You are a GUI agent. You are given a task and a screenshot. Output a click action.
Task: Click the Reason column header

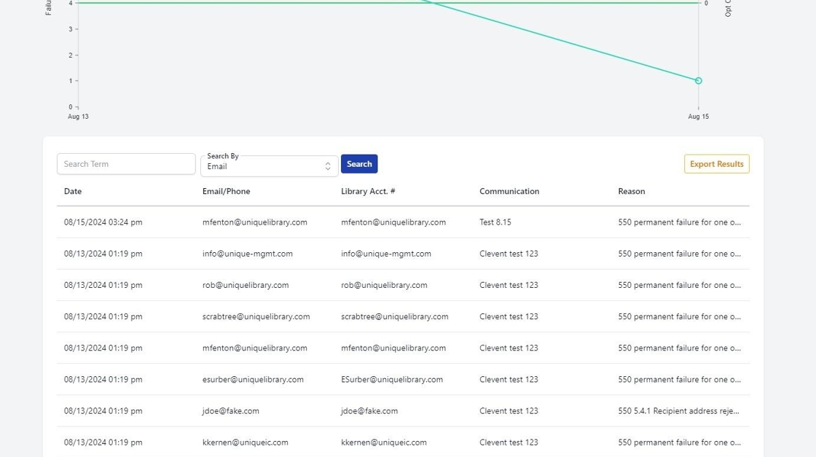click(x=632, y=191)
